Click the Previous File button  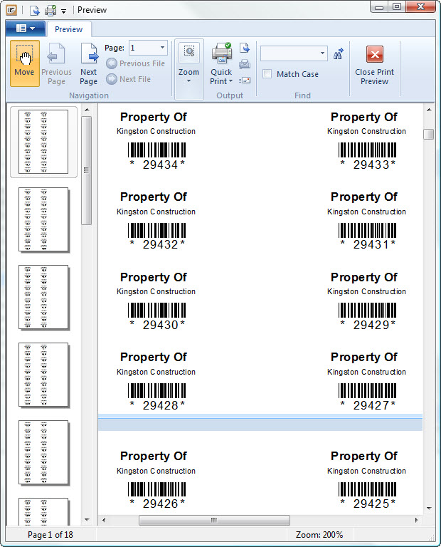(x=136, y=63)
